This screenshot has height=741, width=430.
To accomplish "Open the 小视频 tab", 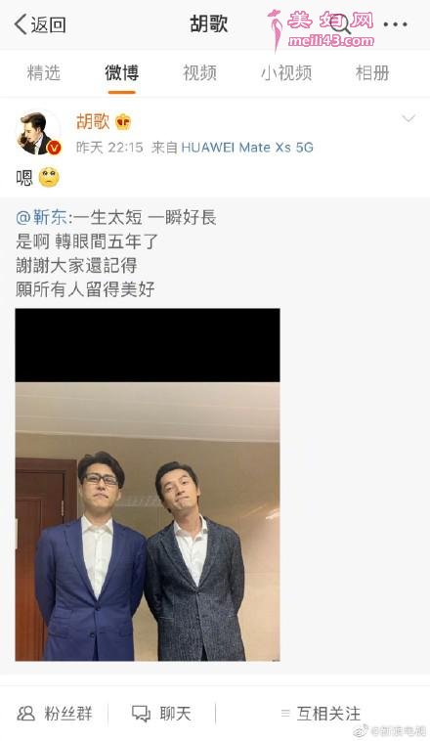I will [x=286, y=73].
